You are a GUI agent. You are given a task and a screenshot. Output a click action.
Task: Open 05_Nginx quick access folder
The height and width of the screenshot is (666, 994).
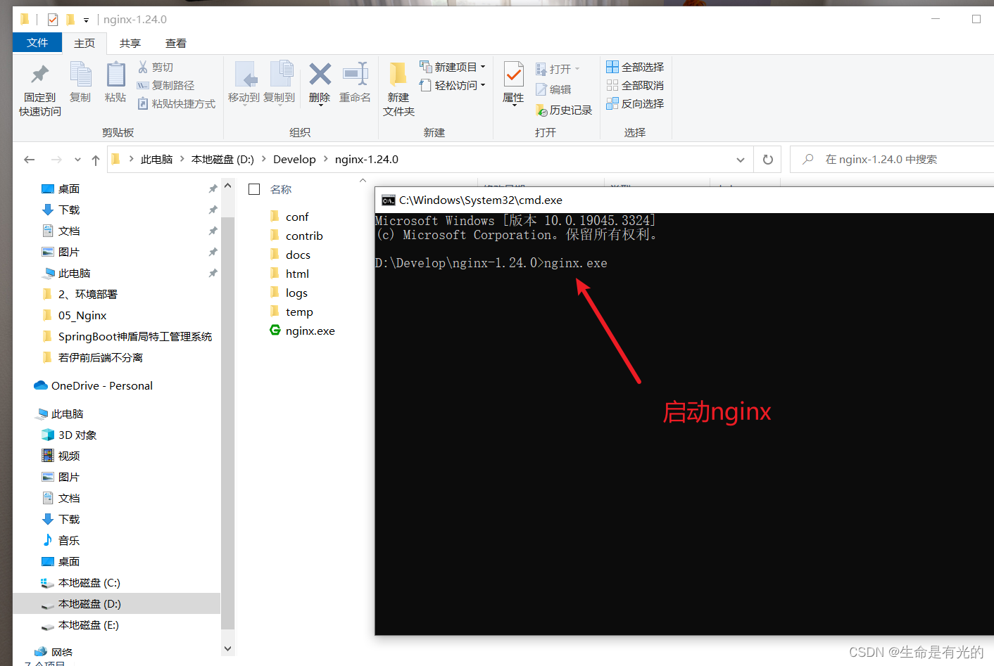(75, 315)
